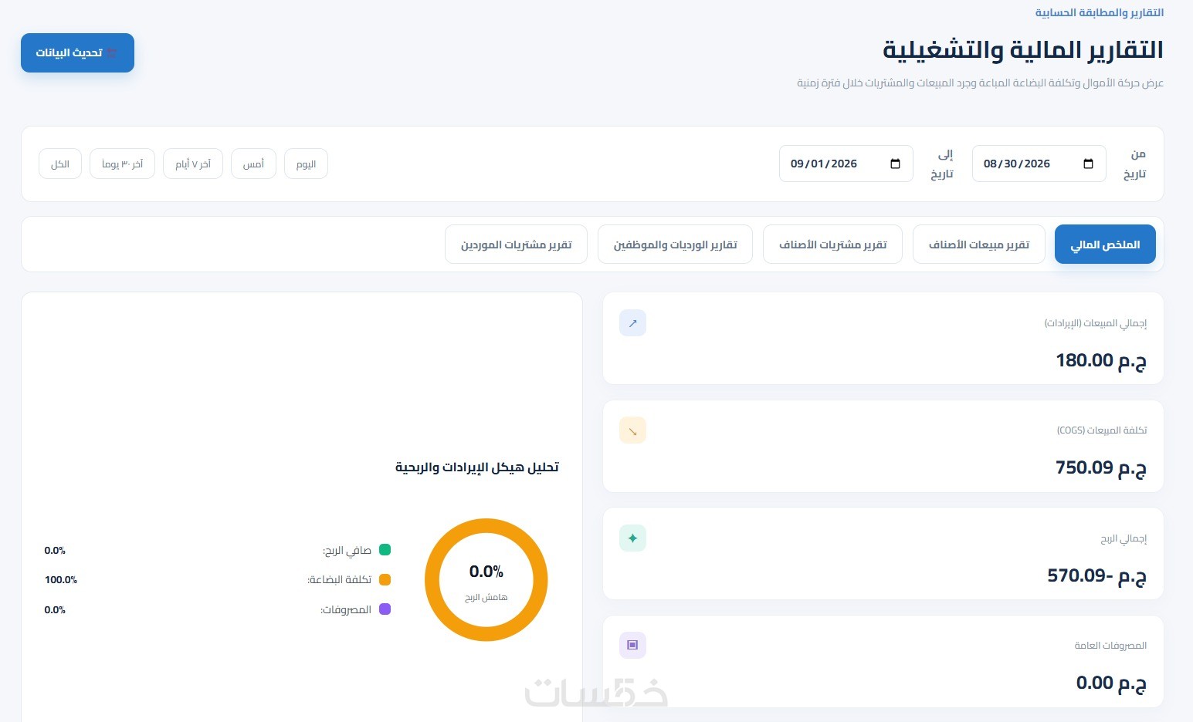Click the upward arrow icon on total sales card
The height and width of the screenshot is (722, 1193).
pos(632,323)
